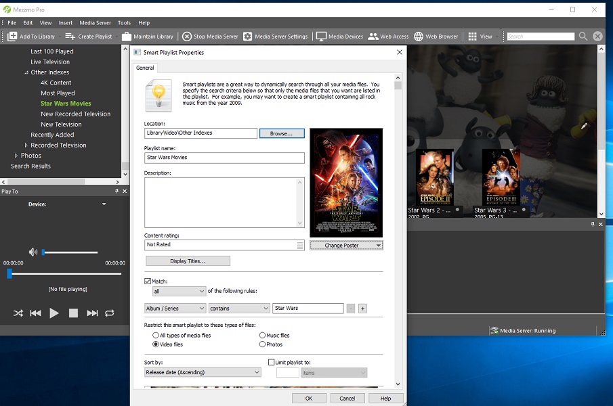Click the Display Titles... button
Image resolution: width=613 pixels, height=406 pixels.
click(188, 261)
